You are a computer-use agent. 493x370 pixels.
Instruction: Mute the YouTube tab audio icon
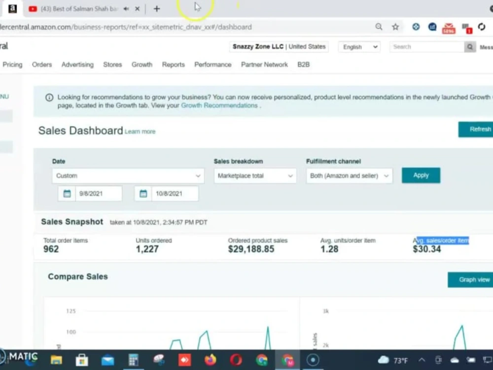tap(126, 9)
